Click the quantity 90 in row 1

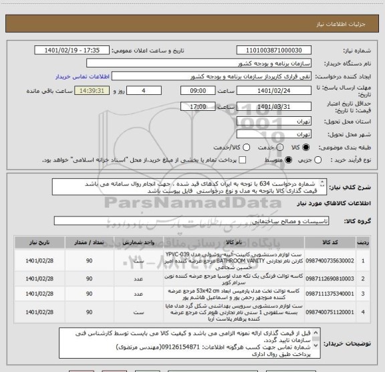coord(89,260)
